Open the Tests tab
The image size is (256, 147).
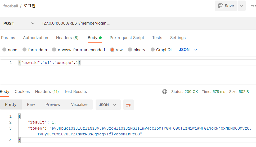click(157, 38)
